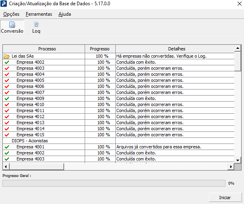The image size is (244, 204).
Task: Click the Progresso Geral progress bar
Action: click(114, 183)
